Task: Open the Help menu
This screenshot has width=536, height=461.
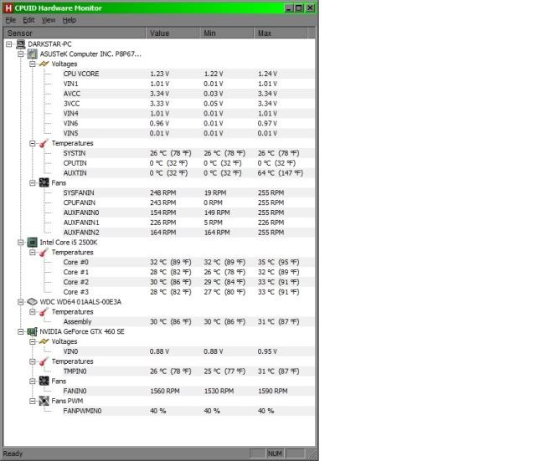Action: coord(69,20)
